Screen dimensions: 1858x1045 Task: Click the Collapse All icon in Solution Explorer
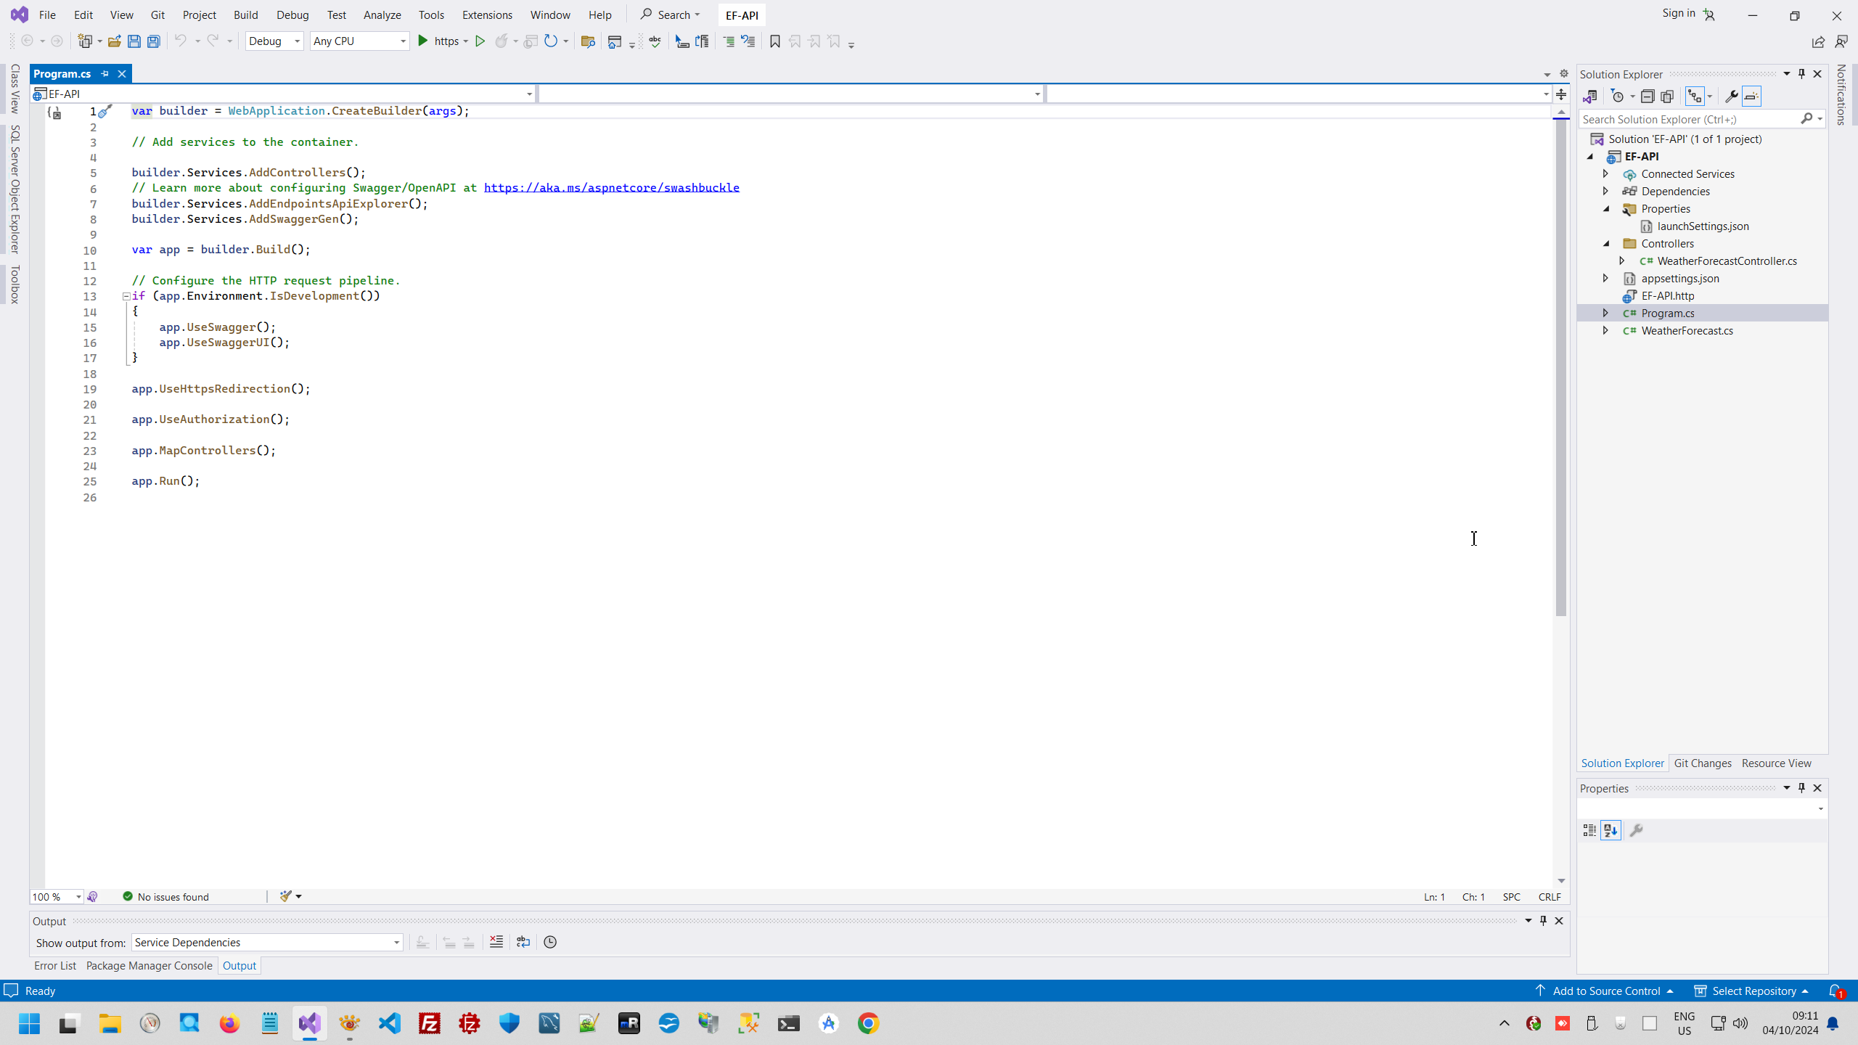(1648, 97)
